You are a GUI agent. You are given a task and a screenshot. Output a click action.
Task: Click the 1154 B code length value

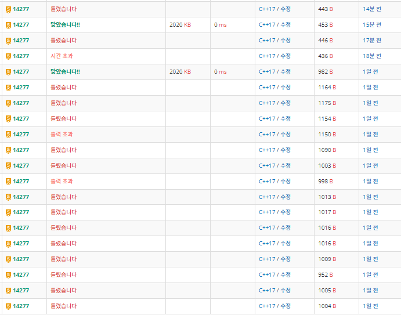tap(327, 119)
